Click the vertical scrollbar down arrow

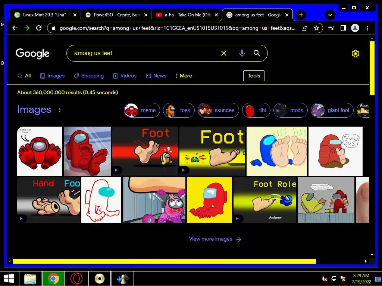click(x=372, y=255)
